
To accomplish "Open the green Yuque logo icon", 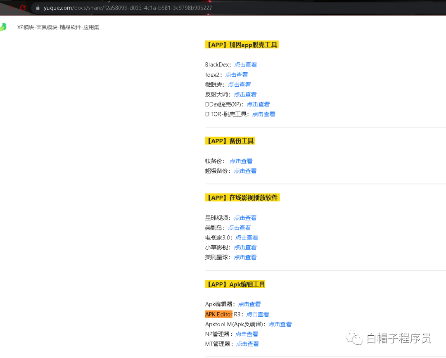I will pyautogui.click(x=3, y=27).
